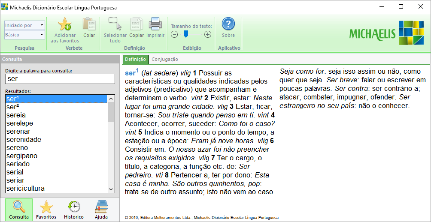Select sereia in the results list
Viewport: 431px width, 222px height.
pyautogui.click(x=56, y=115)
